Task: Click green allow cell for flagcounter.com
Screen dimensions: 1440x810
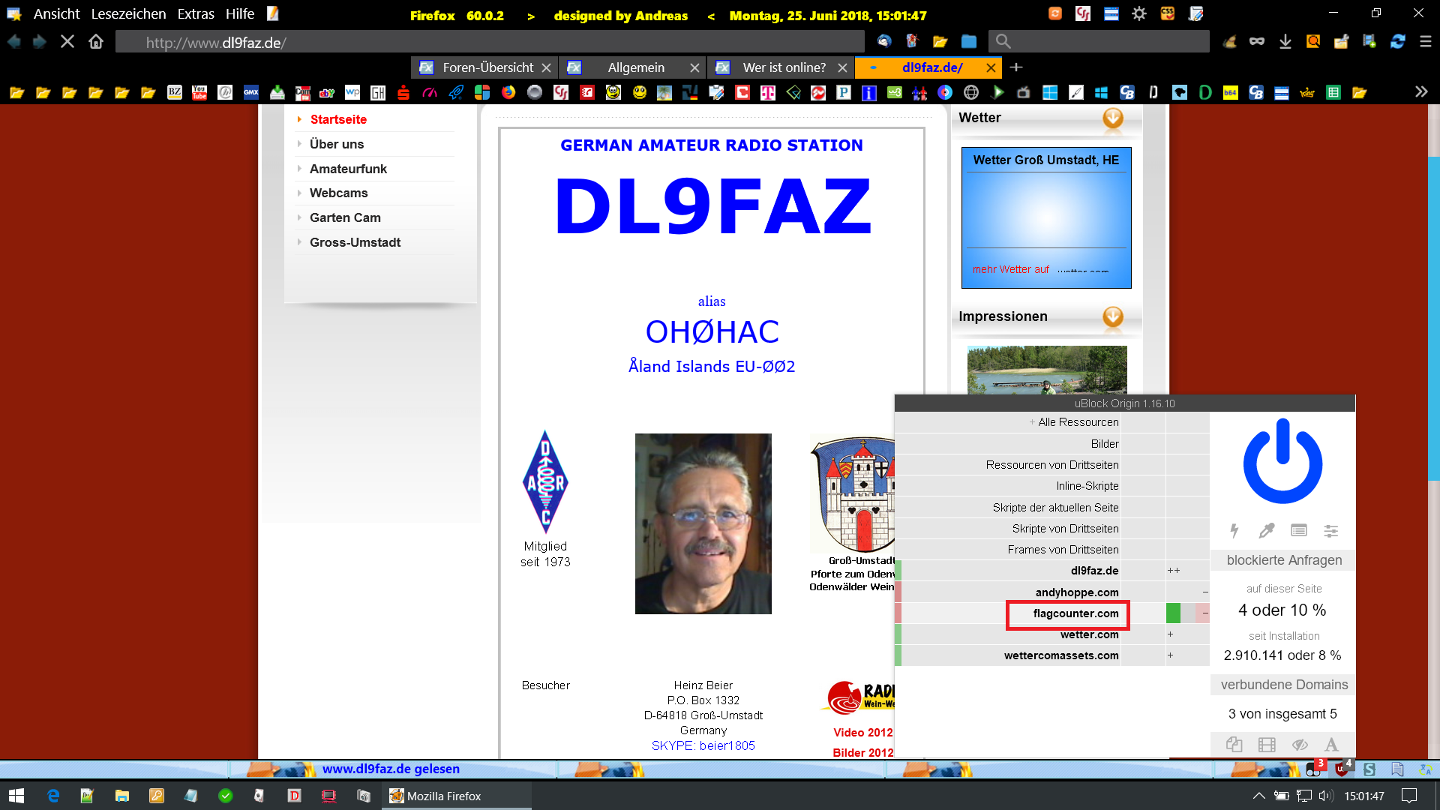Action: [x=1173, y=613]
